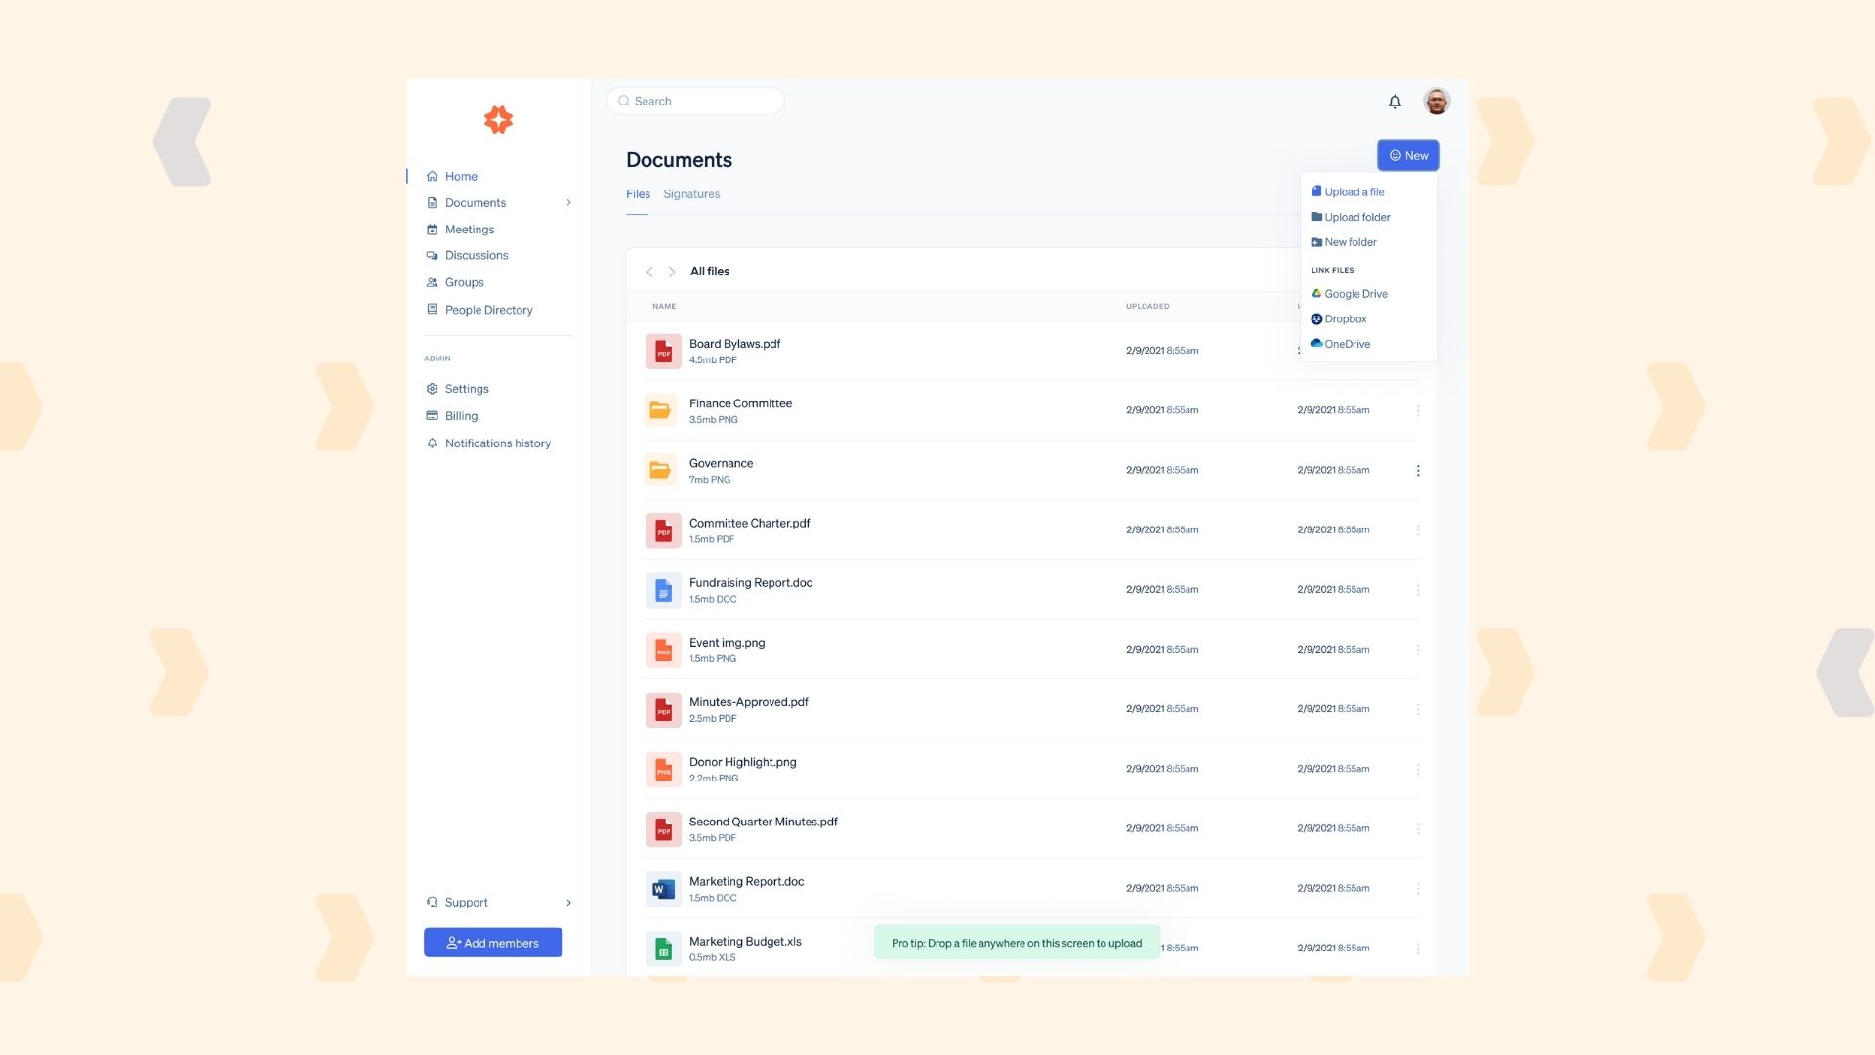Click the profile avatar picture
This screenshot has height=1055, width=1875.
pyautogui.click(x=1437, y=101)
